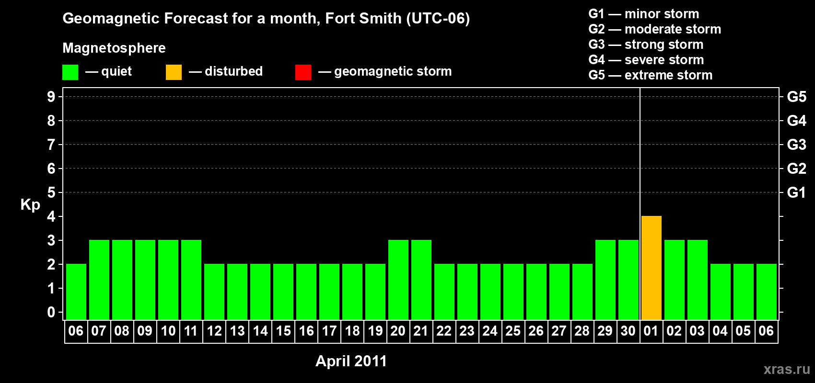Viewport: 815px width, 383px height.
Task: Click 'G4 — severe storm' legend line
Action: click(x=646, y=60)
